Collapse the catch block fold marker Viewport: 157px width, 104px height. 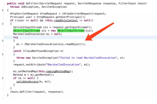pyautogui.click(x=3, y=54)
